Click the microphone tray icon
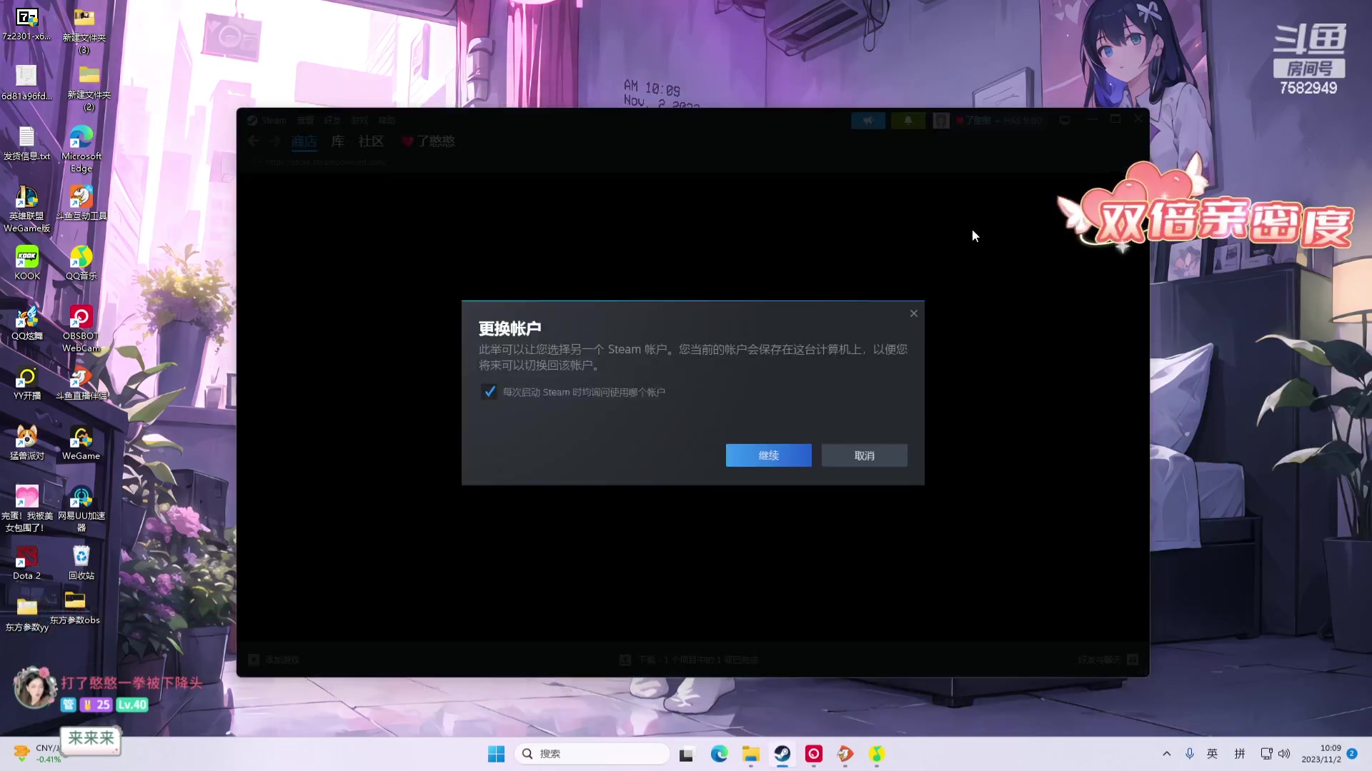Image resolution: width=1372 pixels, height=771 pixels. (1190, 754)
